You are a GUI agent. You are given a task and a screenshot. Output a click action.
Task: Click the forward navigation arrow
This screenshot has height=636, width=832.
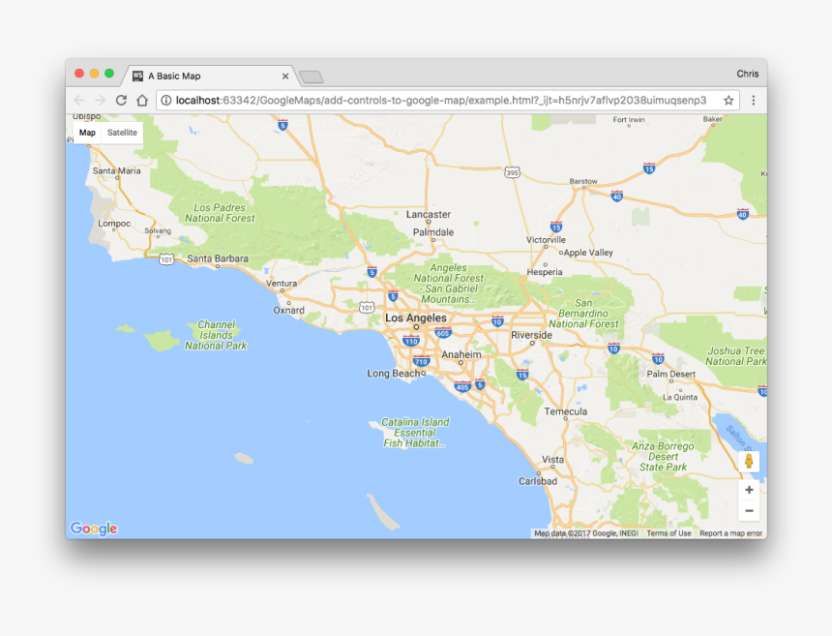(99, 100)
